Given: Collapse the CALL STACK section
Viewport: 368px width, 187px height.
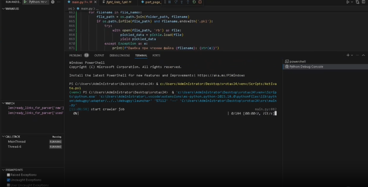Looking at the screenshot, I should pos(3,137).
